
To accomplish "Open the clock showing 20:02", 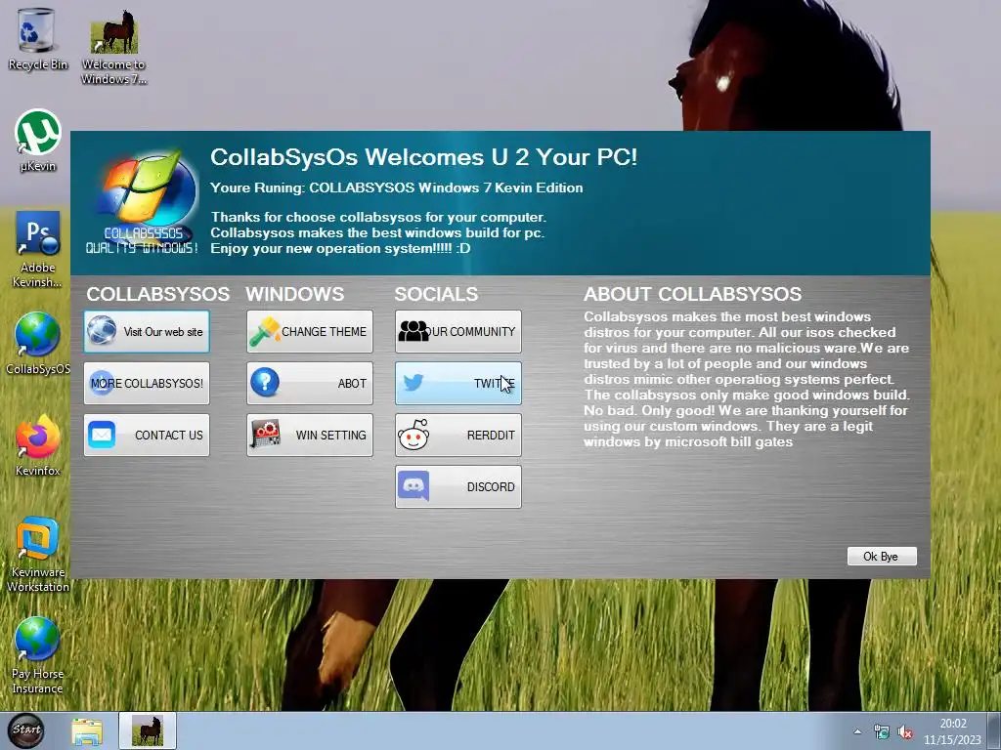I will coord(952,731).
